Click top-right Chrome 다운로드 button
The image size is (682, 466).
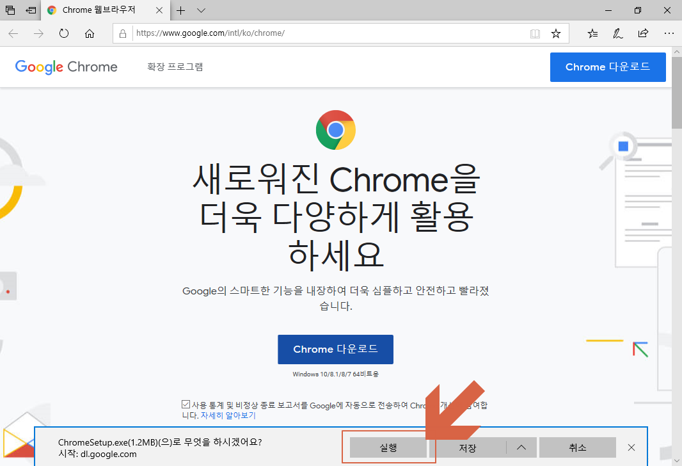[x=608, y=67]
